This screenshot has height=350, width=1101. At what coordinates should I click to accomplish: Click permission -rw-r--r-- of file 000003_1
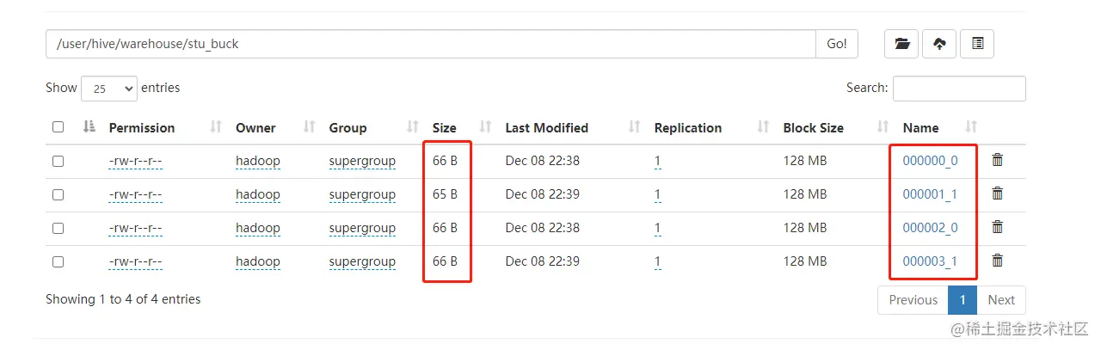pyautogui.click(x=136, y=261)
